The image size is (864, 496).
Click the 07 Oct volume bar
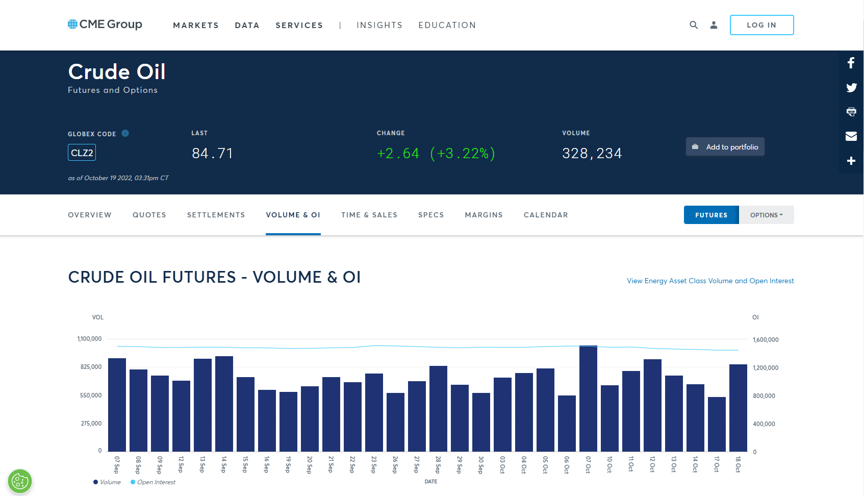[588, 399]
